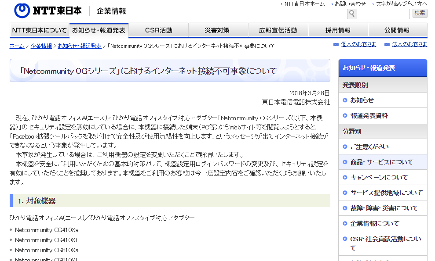Go to 企業情報 breadcrumb link
The height and width of the screenshot is (261, 435).
[41, 46]
